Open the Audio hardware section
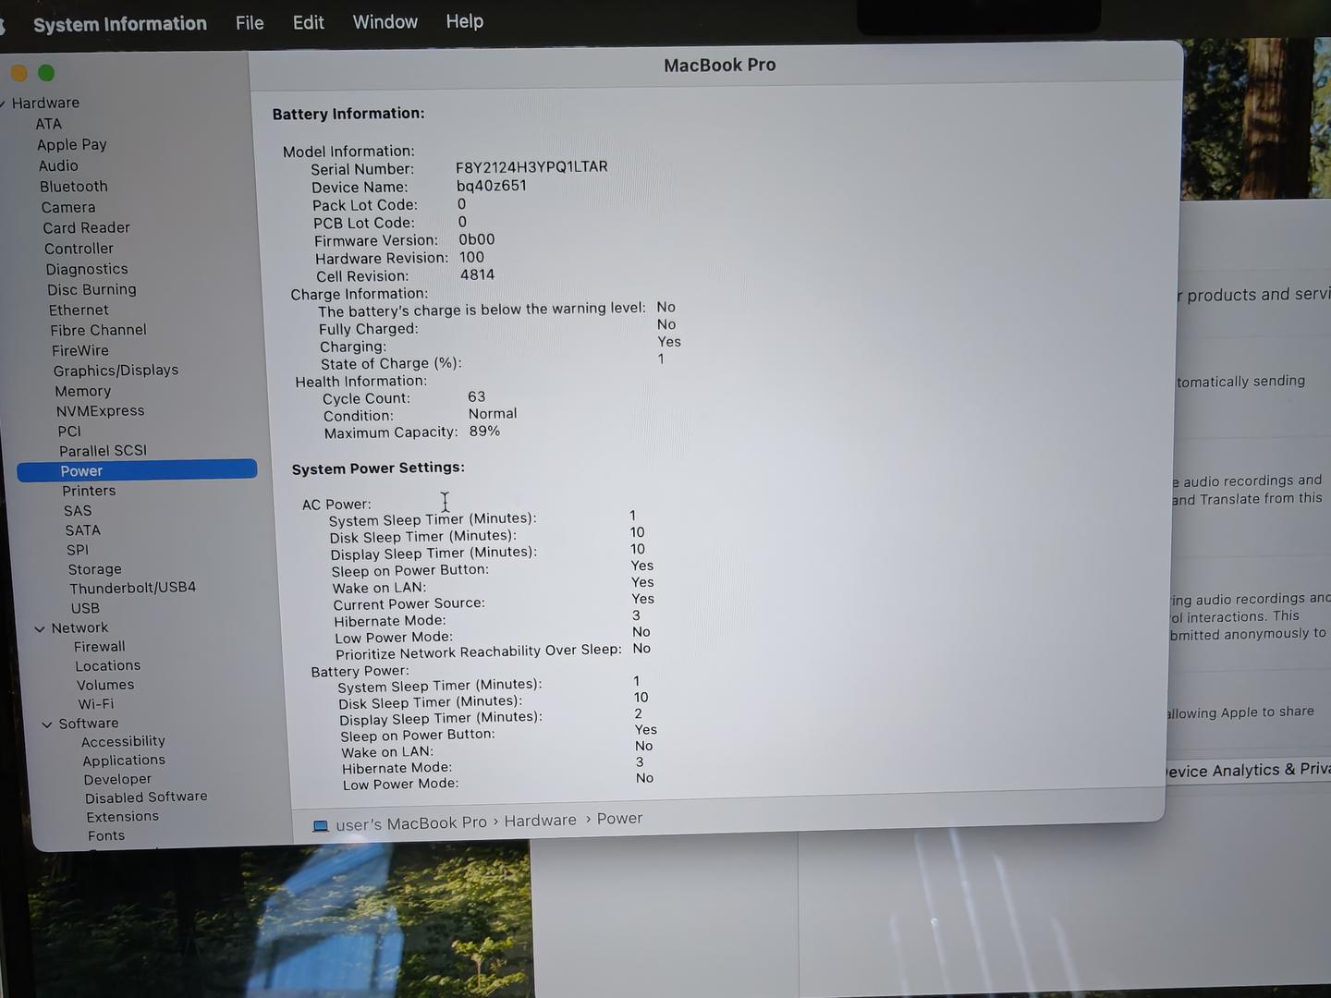 [58, 165]
